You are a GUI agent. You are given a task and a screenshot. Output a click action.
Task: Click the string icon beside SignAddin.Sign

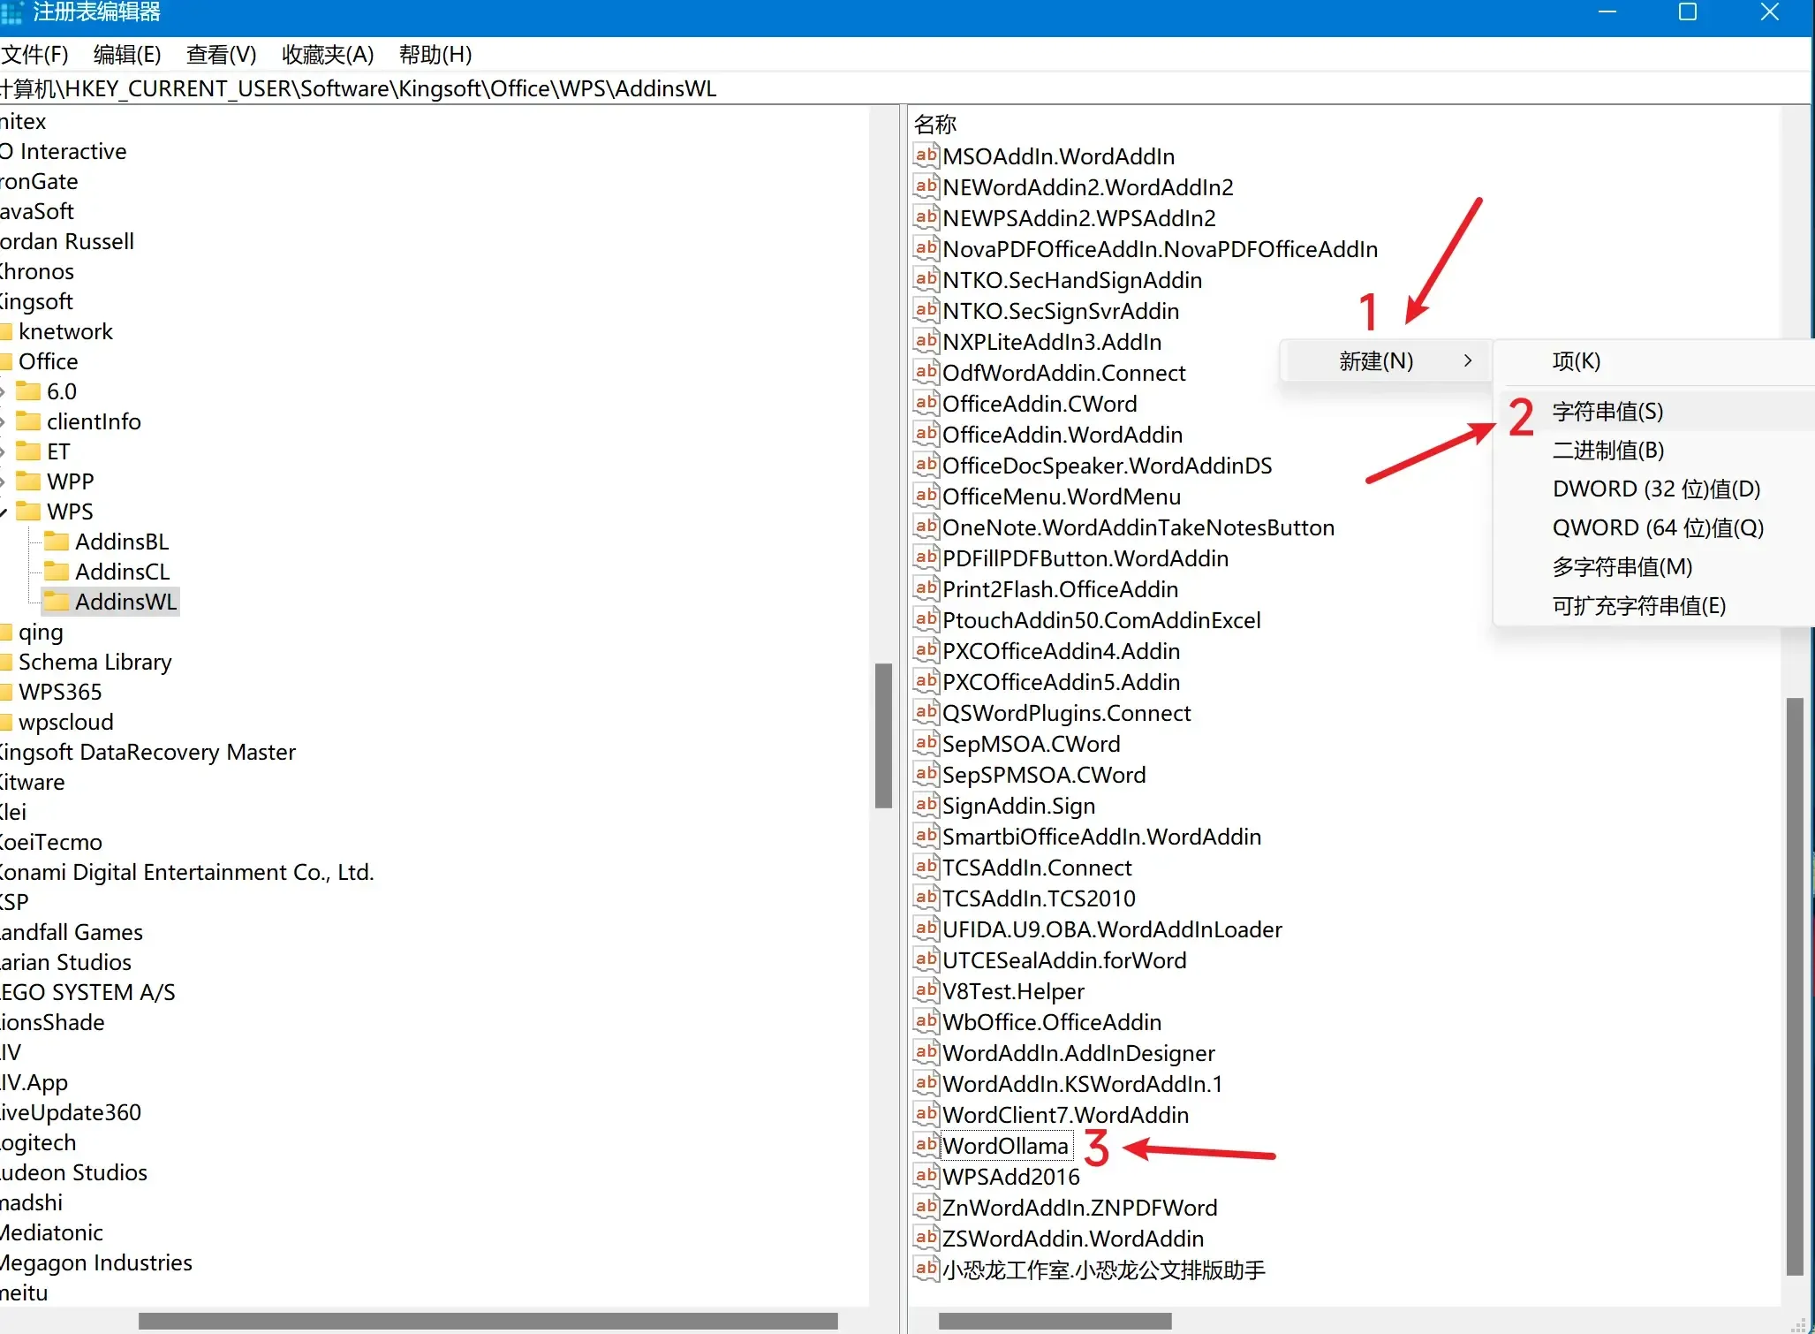tap(926, 805)
